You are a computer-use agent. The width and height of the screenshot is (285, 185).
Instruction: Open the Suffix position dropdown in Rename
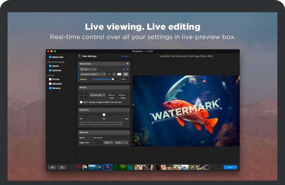tap(121, 143)
